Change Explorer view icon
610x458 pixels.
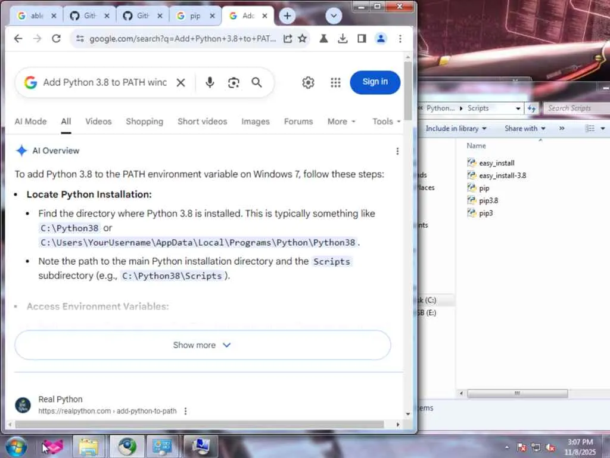[590, 128]
